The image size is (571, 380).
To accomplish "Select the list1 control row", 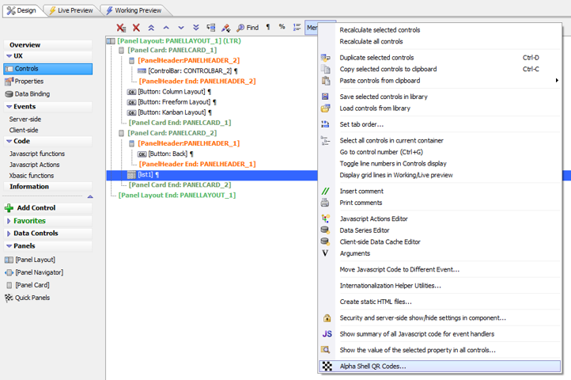I will [212, 175].
